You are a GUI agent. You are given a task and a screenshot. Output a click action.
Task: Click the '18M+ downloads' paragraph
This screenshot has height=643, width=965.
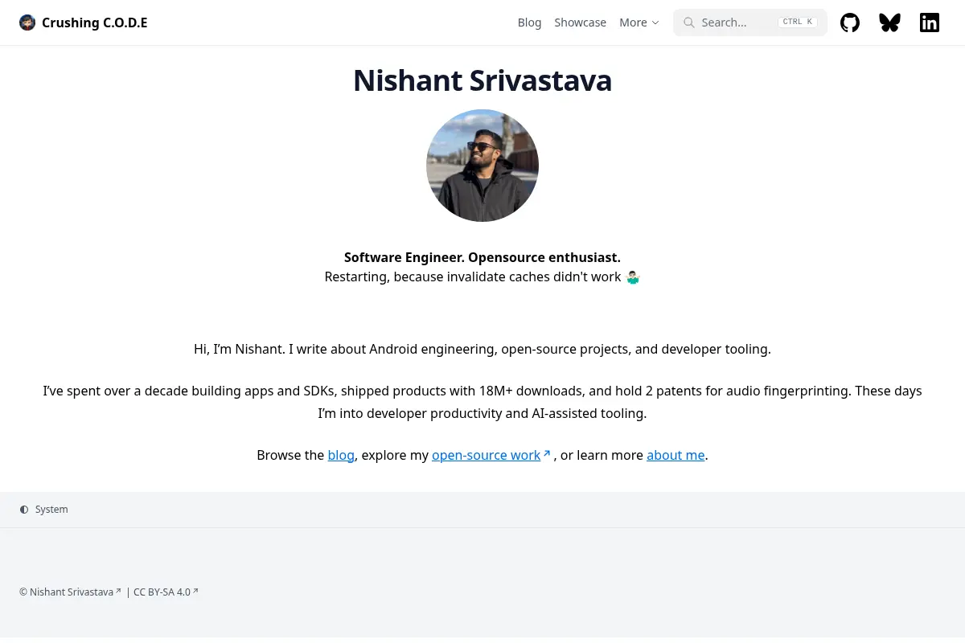pyautogui.click(x=482, y=402)
